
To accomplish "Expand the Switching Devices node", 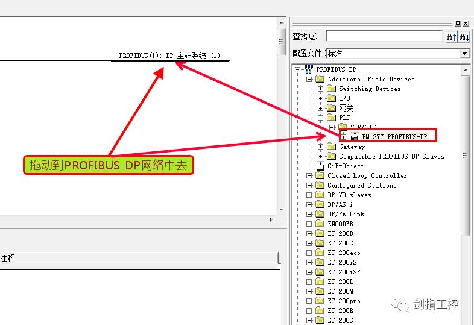I will click(320, 89).
